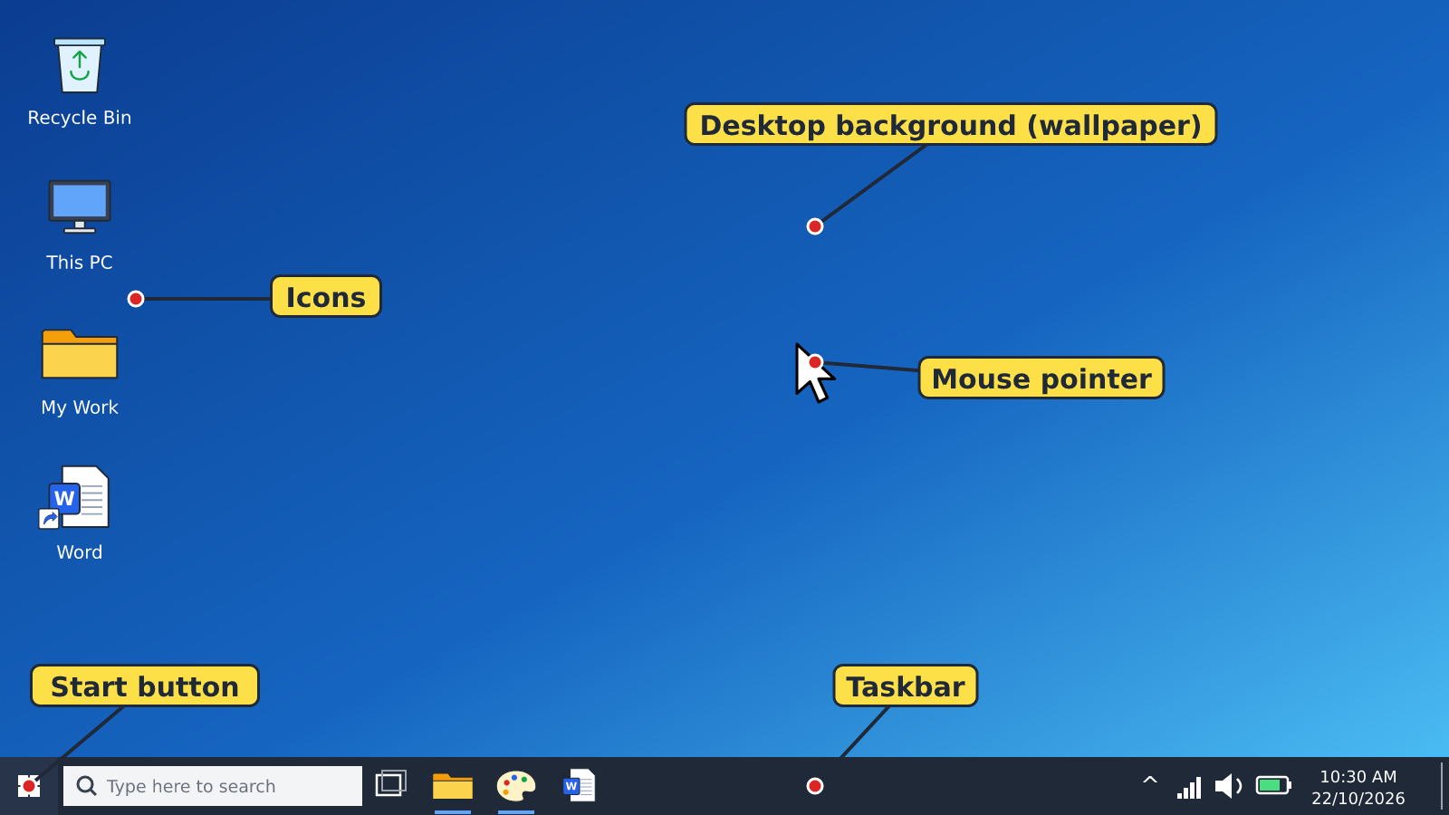Open File Explorer from the taskbar

pos(453,786)
